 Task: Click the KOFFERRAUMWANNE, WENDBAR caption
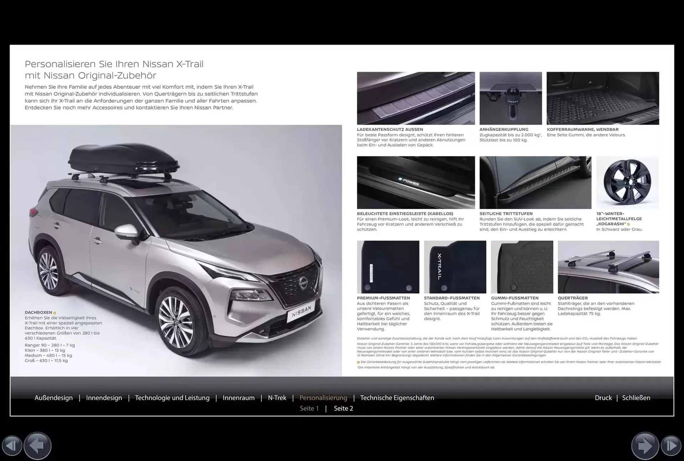[583, 129]
